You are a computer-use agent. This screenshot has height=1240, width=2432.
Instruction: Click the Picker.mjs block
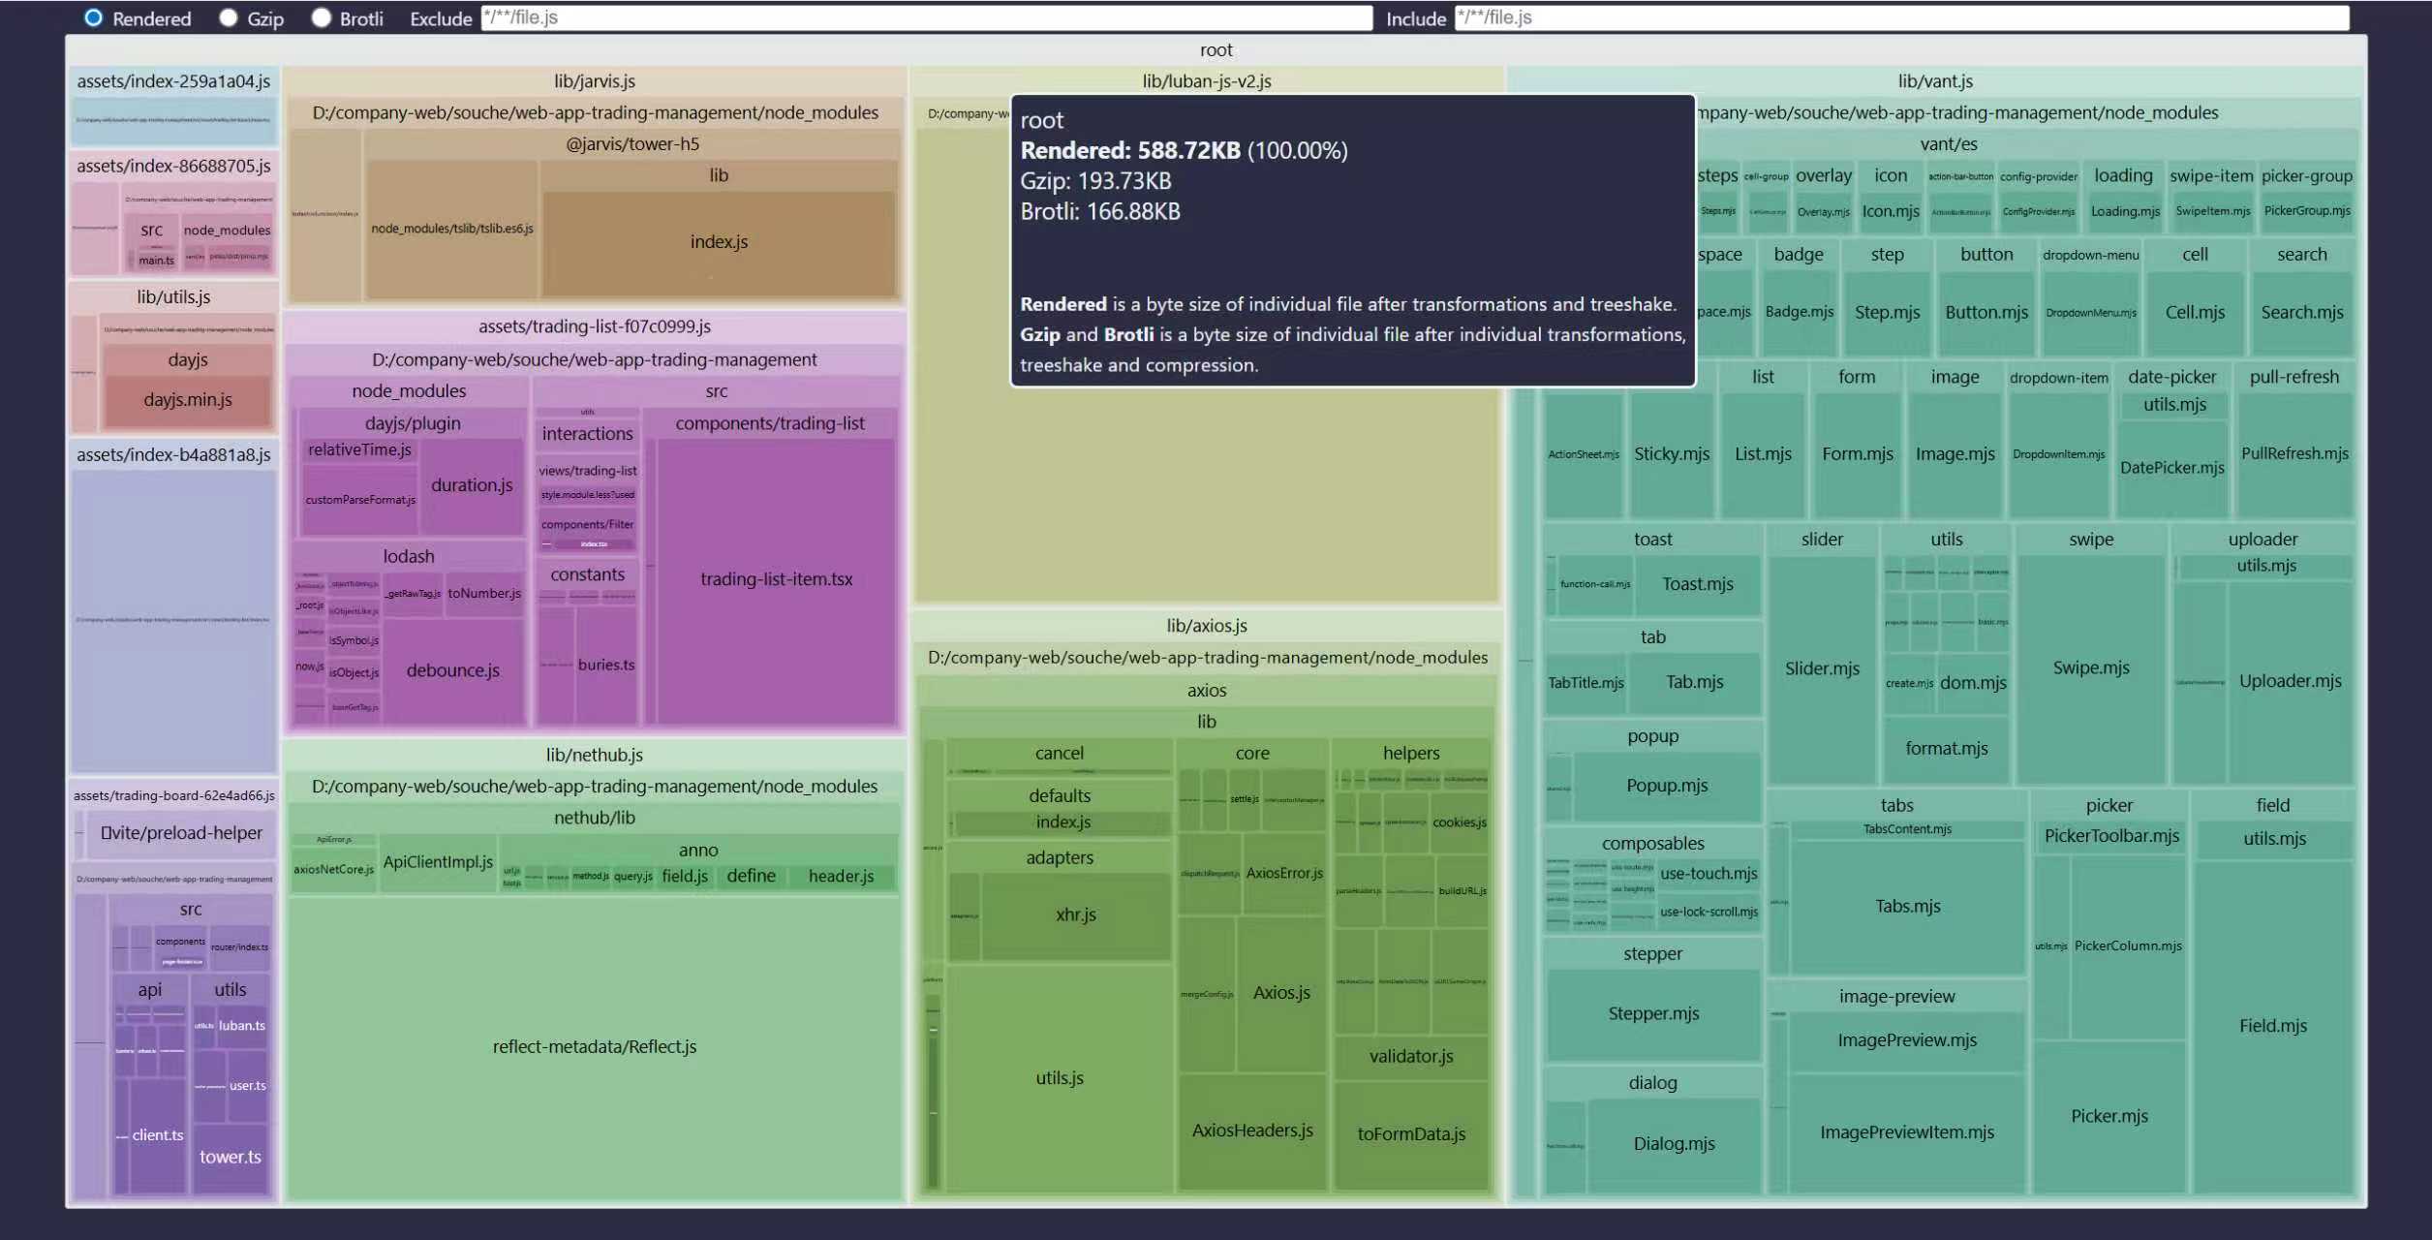pyautogui.click(x=2109, y=1116)
